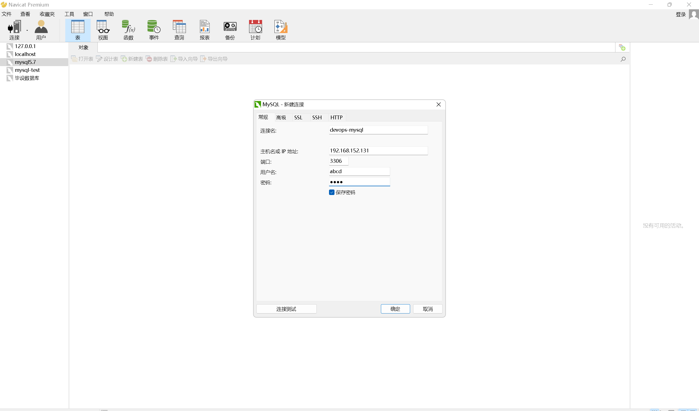The image size is (699, 411).
Task: Open the 文件 (File) menu
Action: point(7,14)
